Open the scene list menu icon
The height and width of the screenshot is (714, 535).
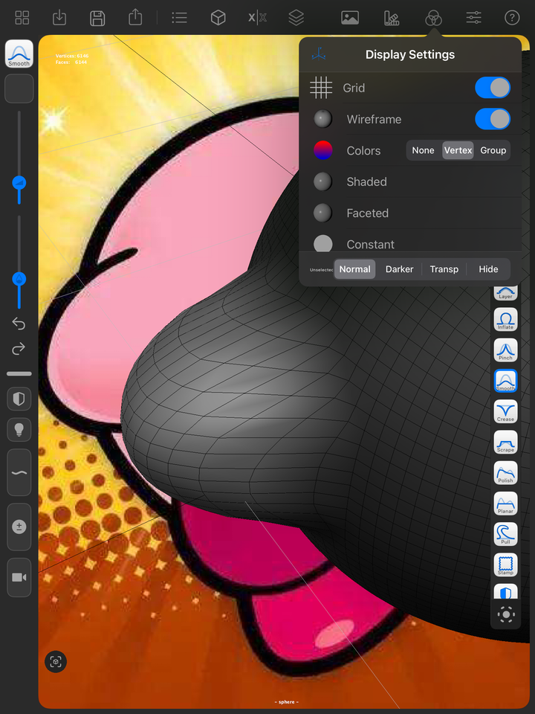coord(179,18)
